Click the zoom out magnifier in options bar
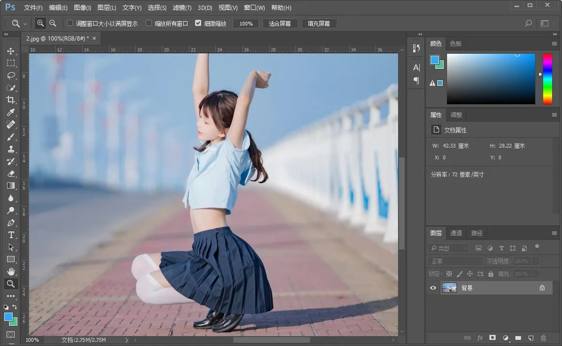 [53, 23]
